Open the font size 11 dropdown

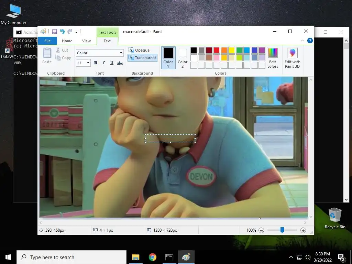click(88, 63)
